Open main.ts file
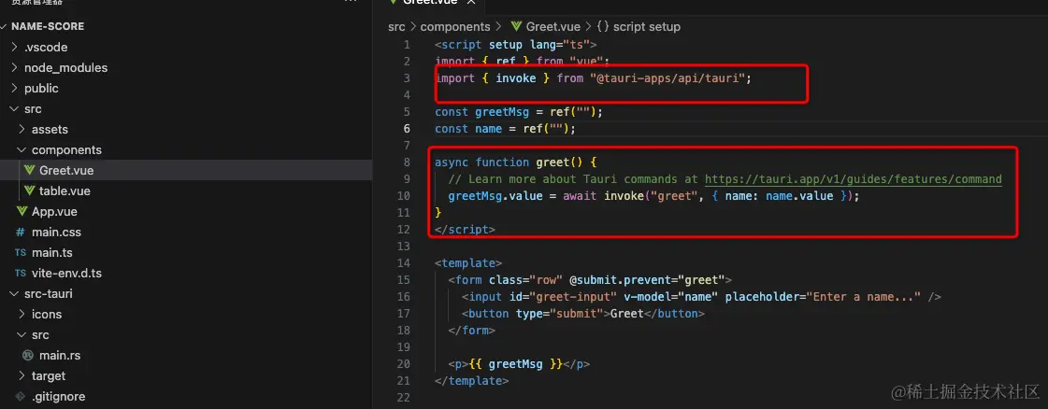1048x409 pixels. pyautogui.click(x=52, y=253)
